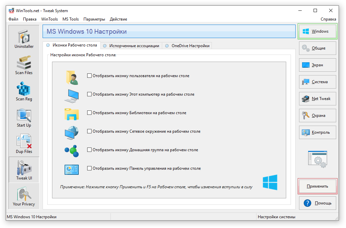Viewport: 346px width, 228px height.
Task: Open the Справка menu
Action: [x=328, y=19]
